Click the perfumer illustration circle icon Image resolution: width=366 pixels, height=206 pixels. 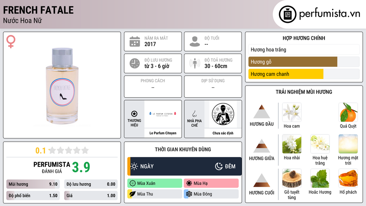(223, 114)
